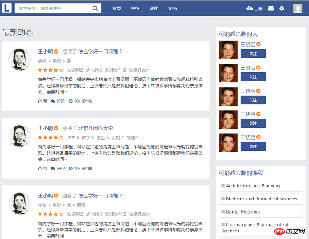Click 学院 breadcrumb in first post
Screen dimensions: 309x239
point(57,61)
